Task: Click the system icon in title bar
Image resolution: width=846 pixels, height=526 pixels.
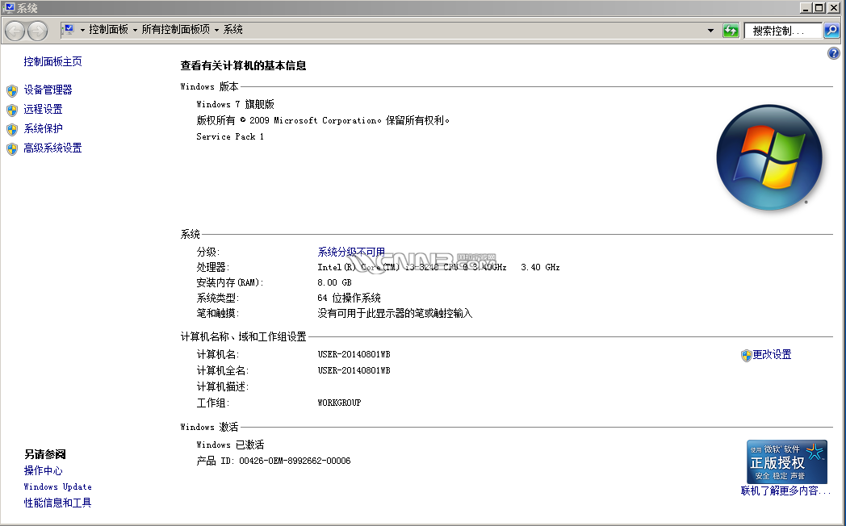Action: tap(9, 7)
